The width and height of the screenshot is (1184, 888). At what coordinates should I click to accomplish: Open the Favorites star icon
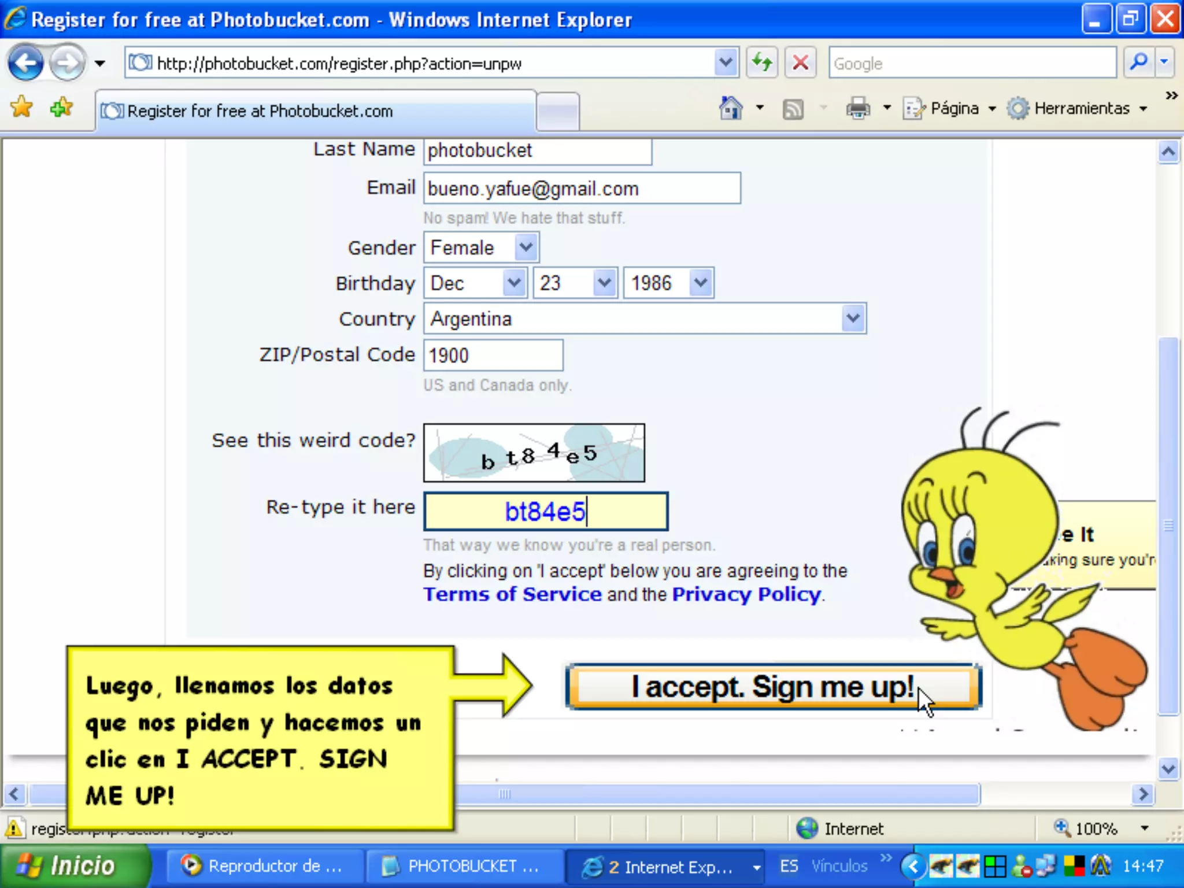(22, 108)
